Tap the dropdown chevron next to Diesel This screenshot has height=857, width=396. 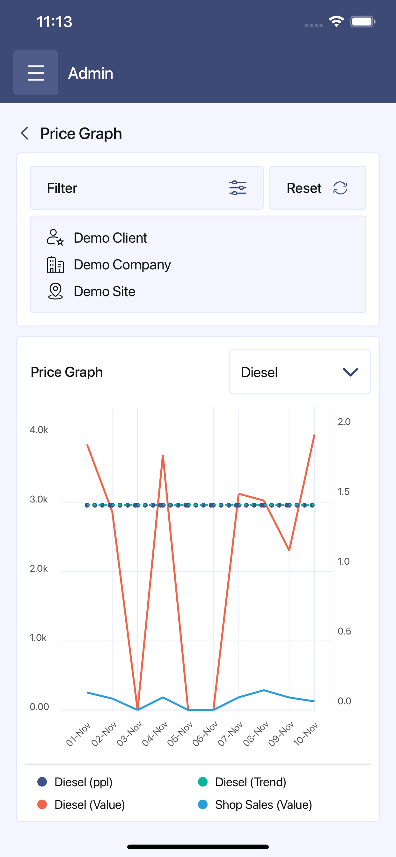point(350,372)
